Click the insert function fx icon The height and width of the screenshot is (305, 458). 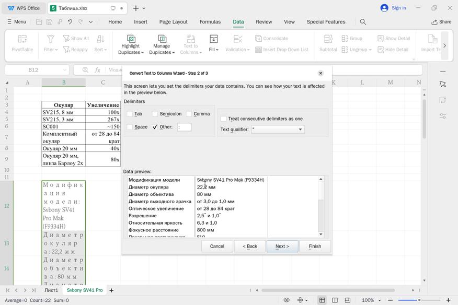click(x=98, y=70)
